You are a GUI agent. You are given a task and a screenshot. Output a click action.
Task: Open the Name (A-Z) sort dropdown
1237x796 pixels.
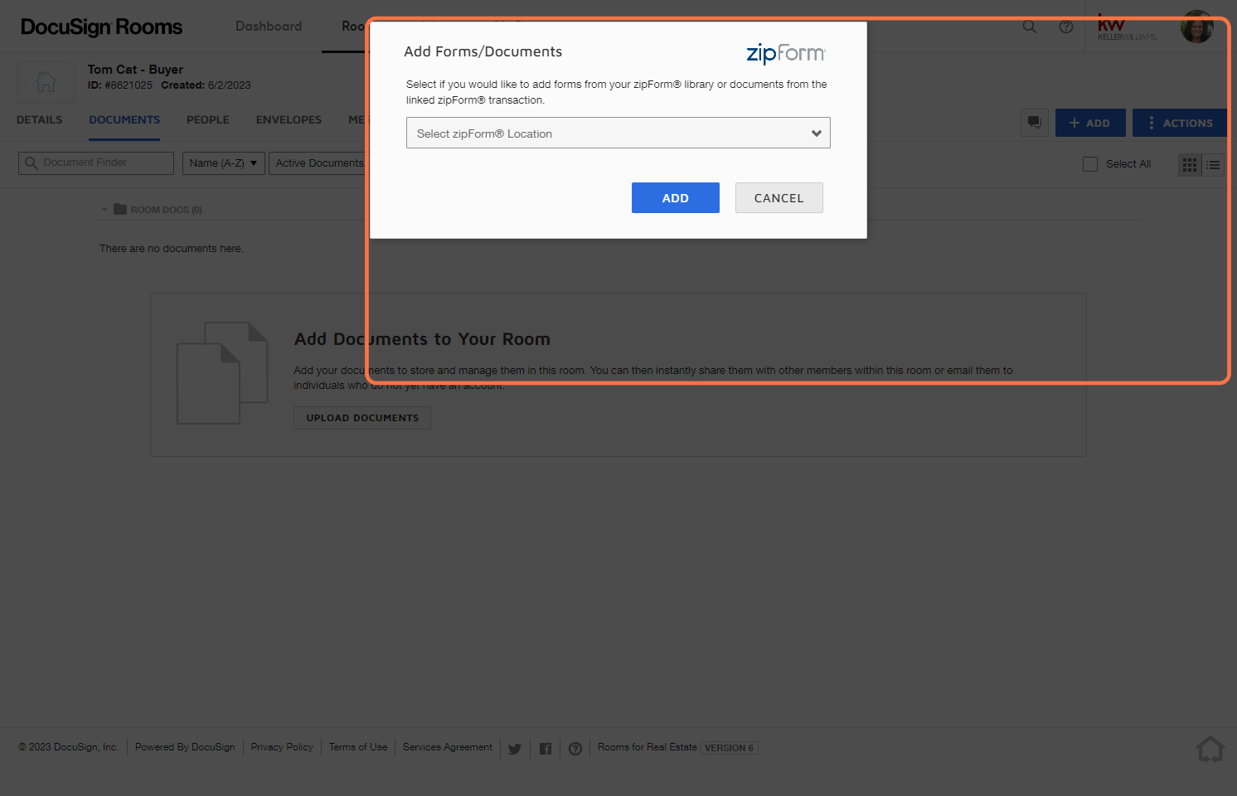tap(223, 163)
